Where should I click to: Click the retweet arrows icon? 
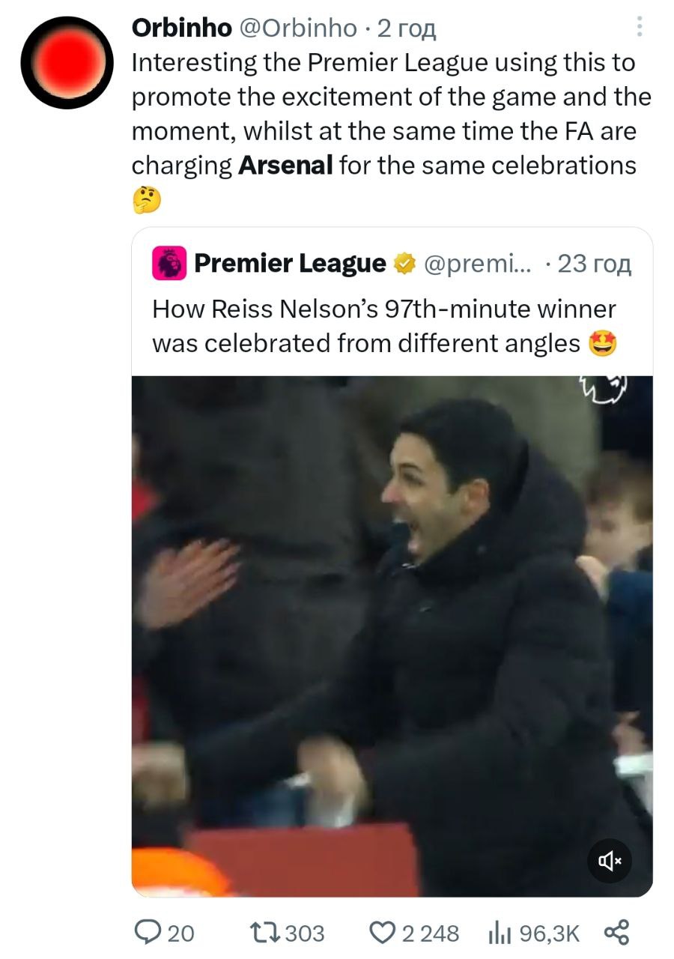pos(264,932)
